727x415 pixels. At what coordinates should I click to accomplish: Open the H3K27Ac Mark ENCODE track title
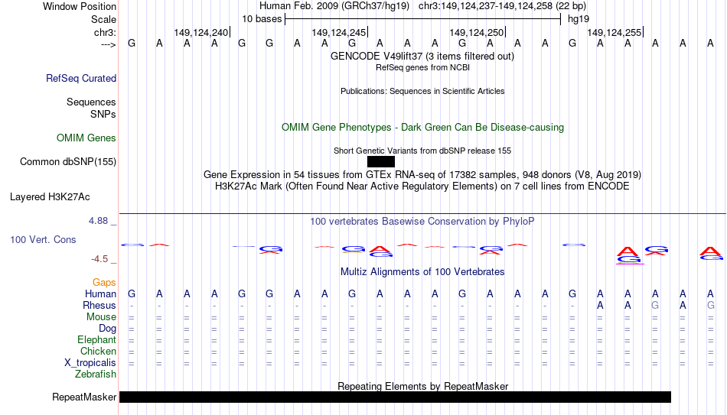pos(422,186)
